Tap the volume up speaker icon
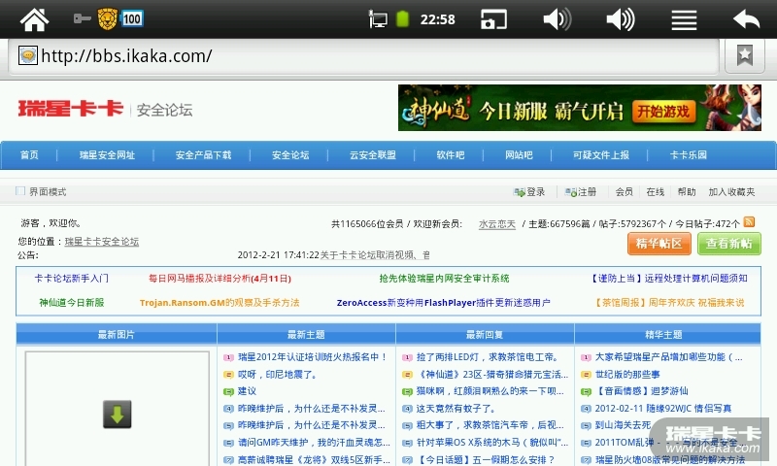 621,19
